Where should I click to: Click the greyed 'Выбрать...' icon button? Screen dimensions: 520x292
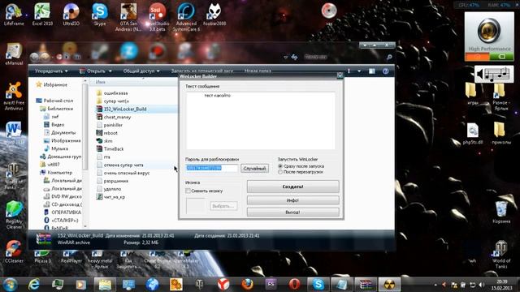point(223,206)
